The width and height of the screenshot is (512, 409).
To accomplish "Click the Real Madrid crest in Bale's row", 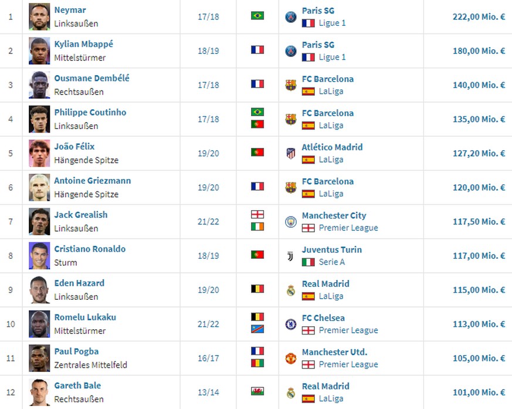I will click(x=290, y=393).
